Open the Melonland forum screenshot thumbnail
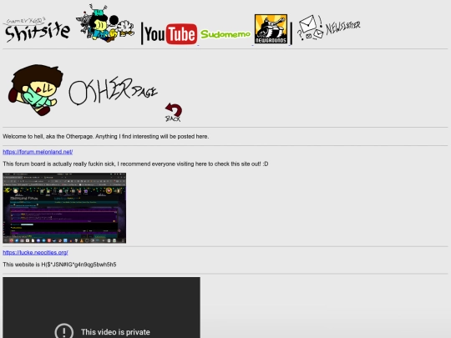451x338 pixels. coord(64,208)
